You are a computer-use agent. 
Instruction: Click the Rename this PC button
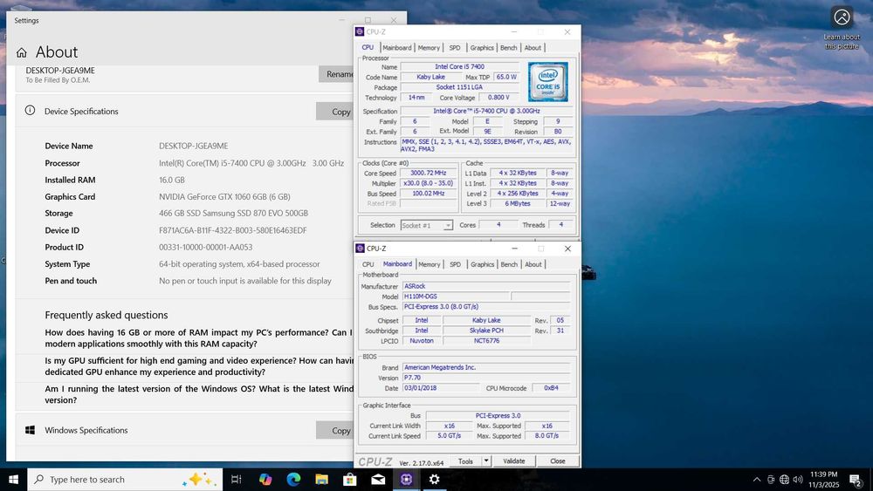click(336, 74)
